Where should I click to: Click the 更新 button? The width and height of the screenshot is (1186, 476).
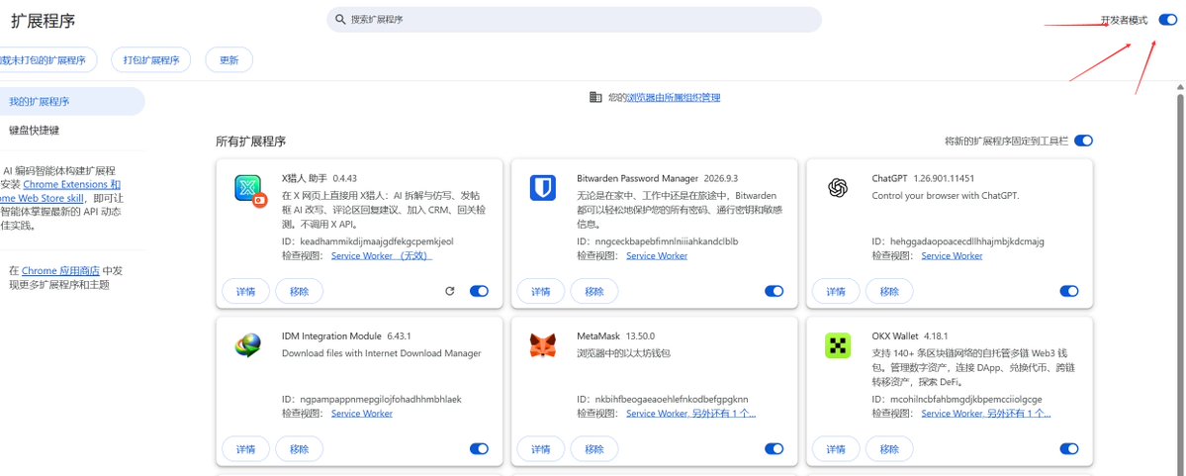pos(229,60)
